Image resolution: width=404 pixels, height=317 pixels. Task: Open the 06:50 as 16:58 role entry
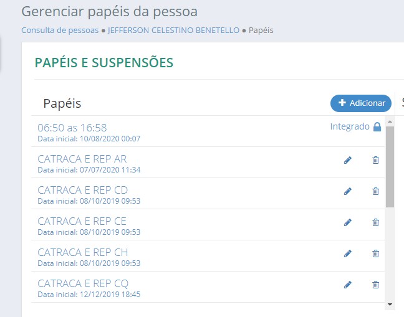[x=72, y=128]
